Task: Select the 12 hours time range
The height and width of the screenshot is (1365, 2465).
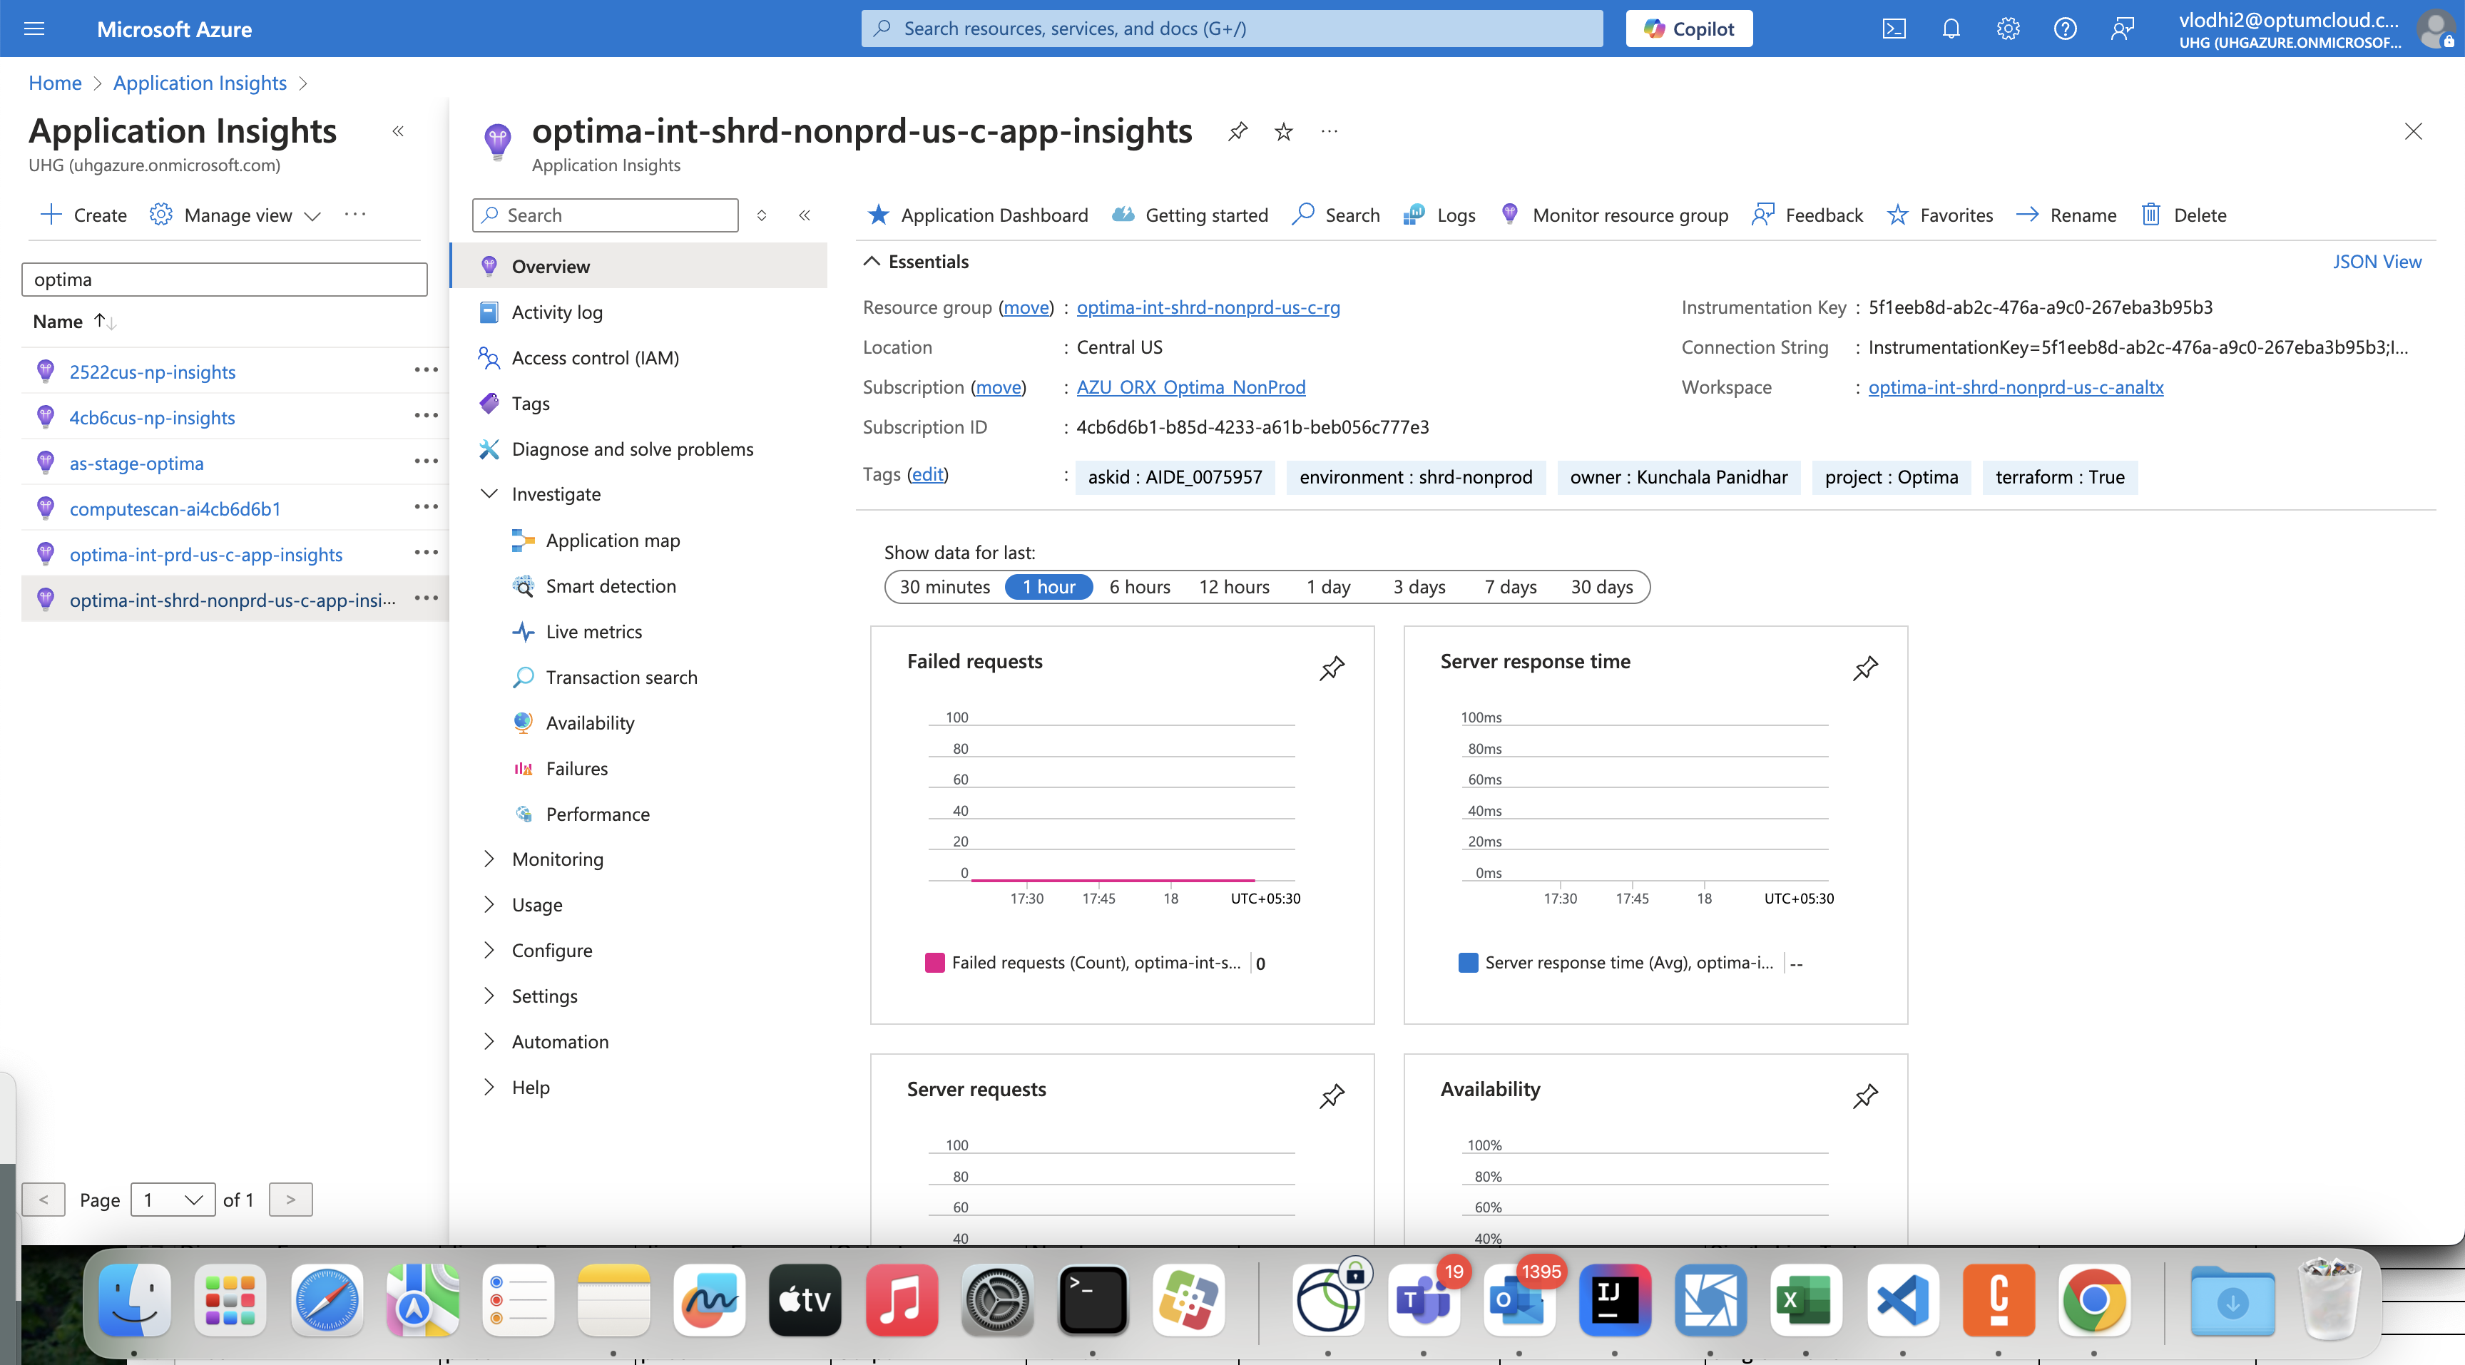Action: point(1233,586)
